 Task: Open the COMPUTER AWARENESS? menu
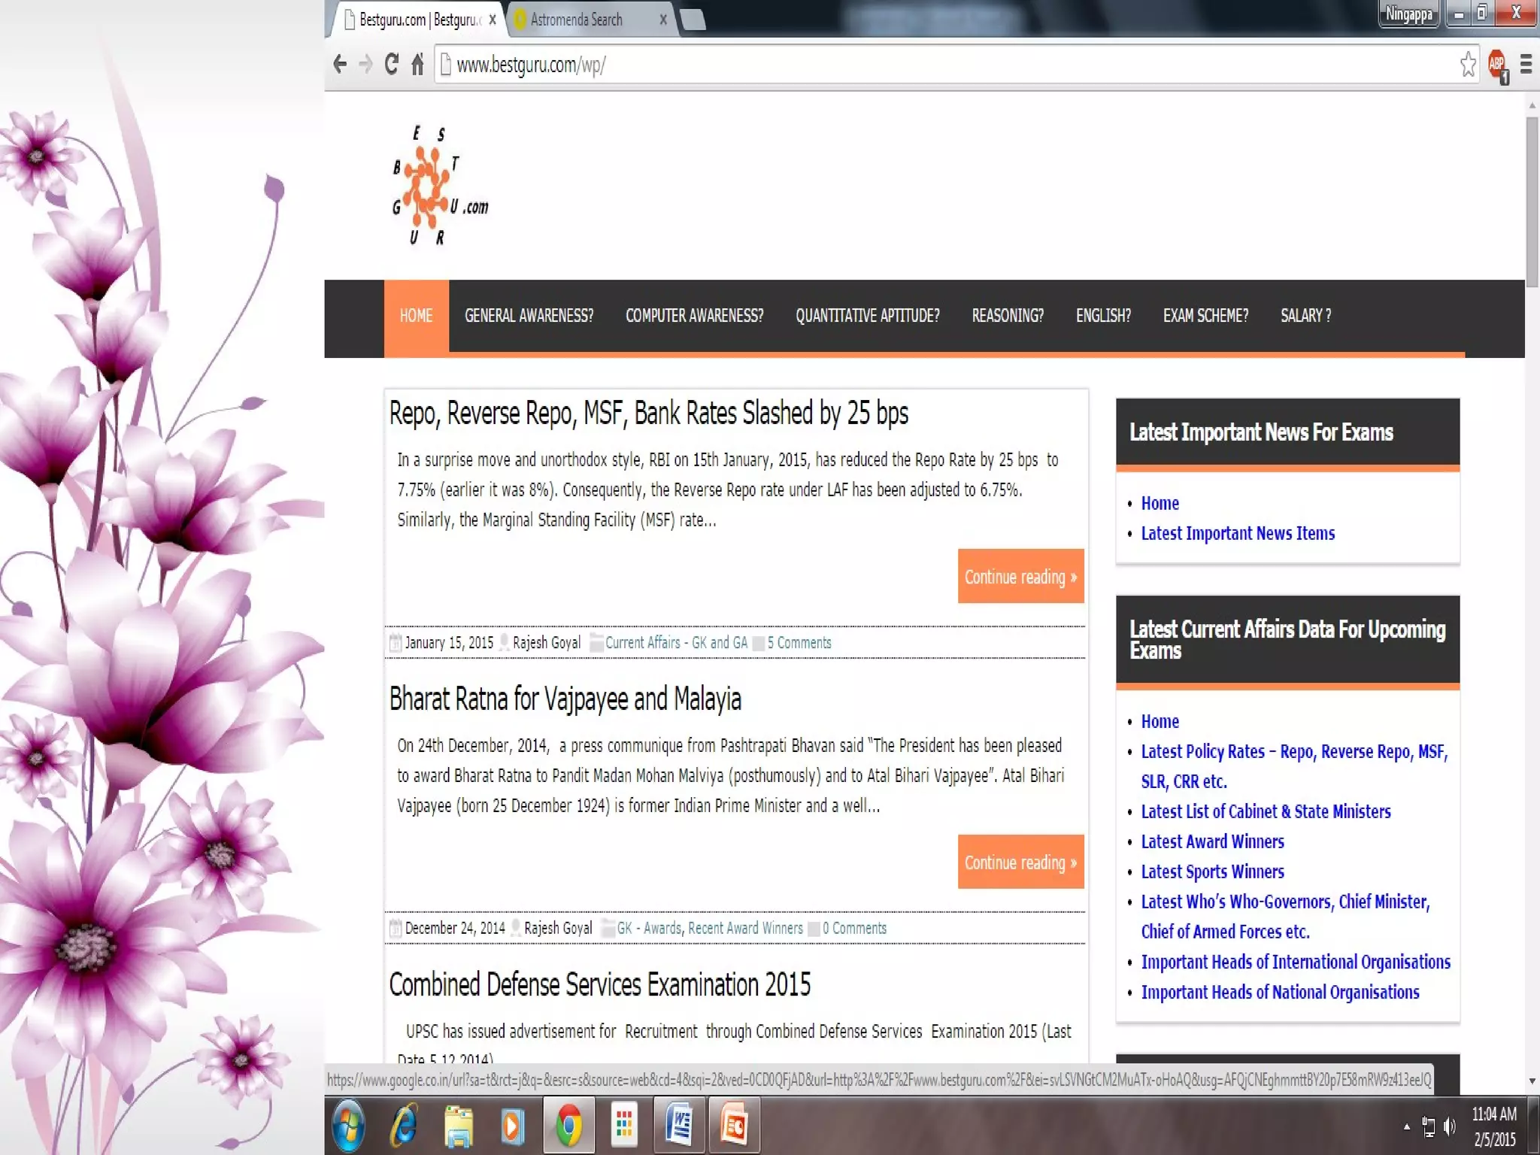pos(695,316)
